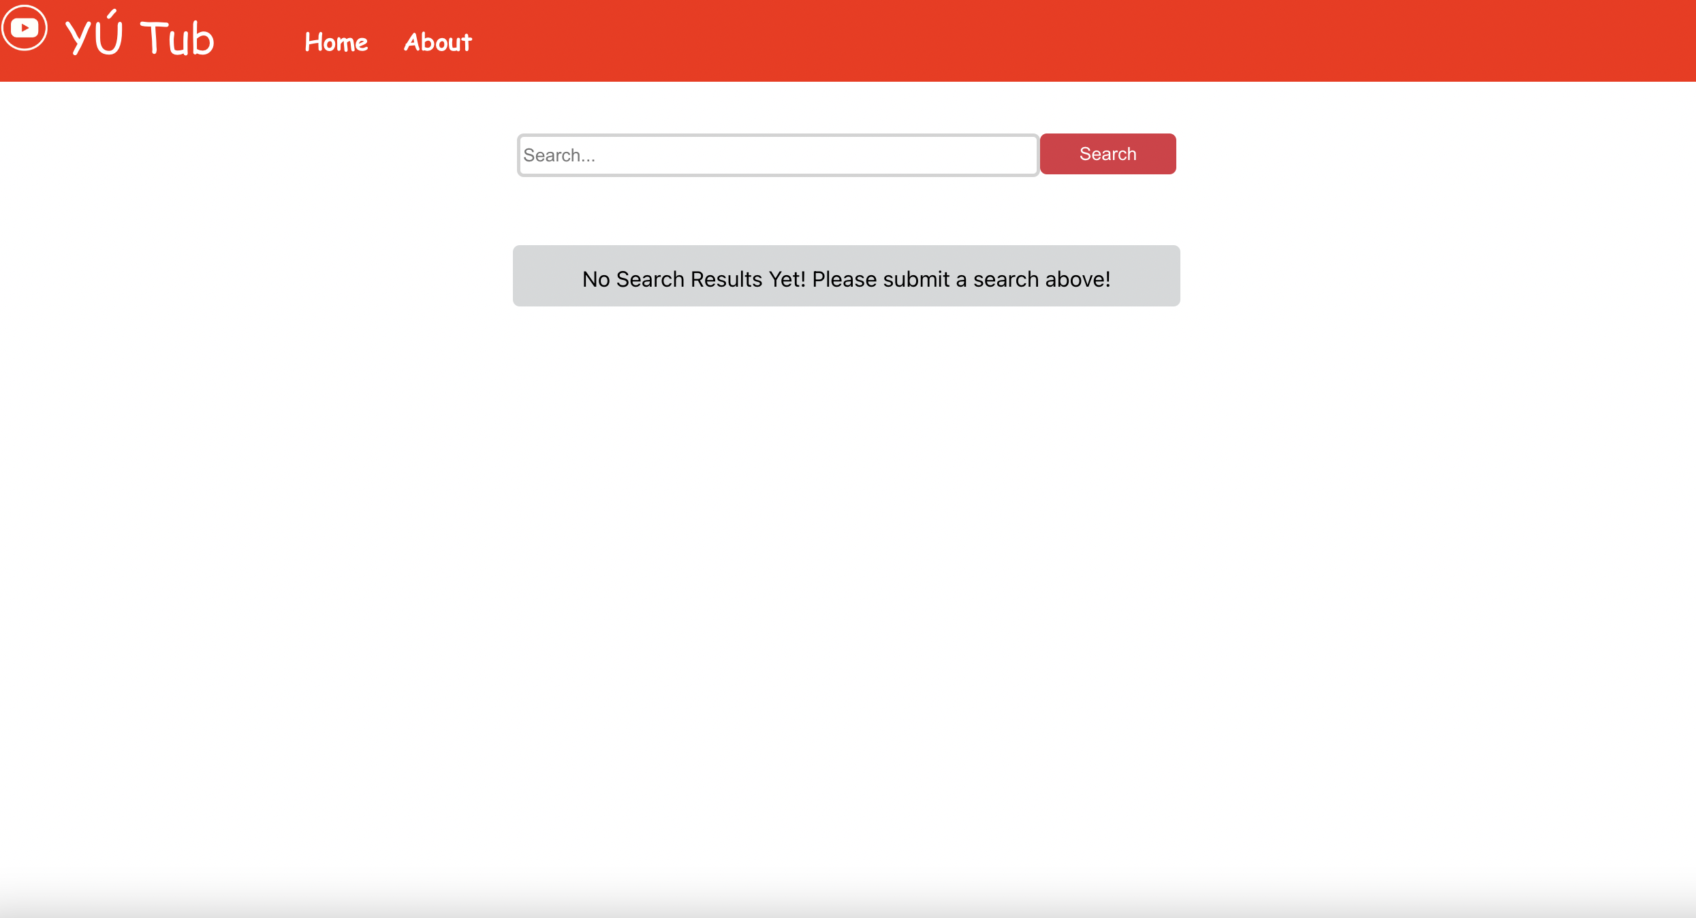The height and width of the screenshot is (918, 1696).
Task: Select the circular video logo in header
Action: [x=25, y=28]
